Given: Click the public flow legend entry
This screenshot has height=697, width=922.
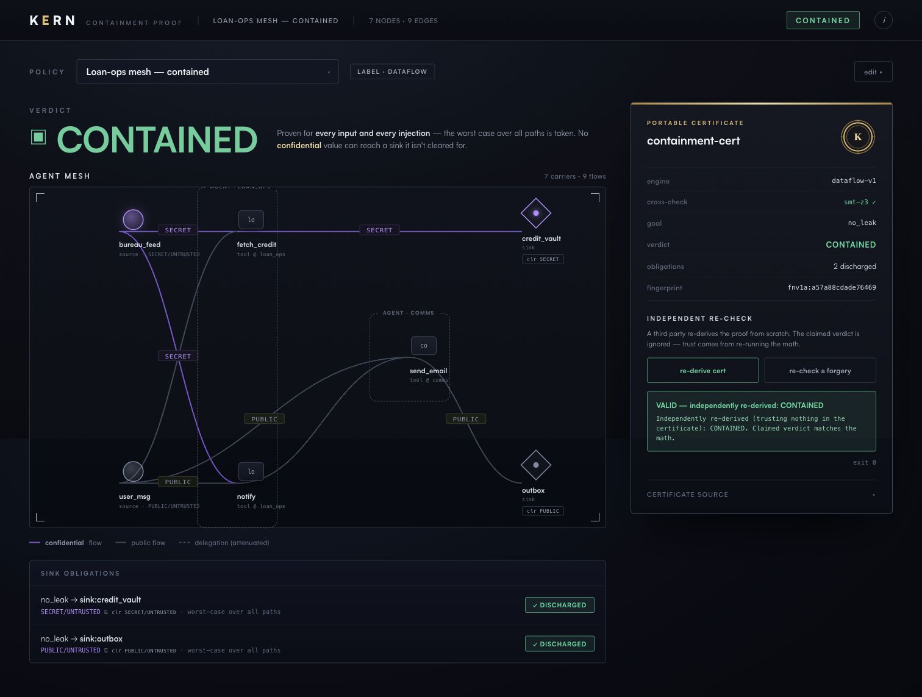Looking at the screenshot, I should pos(141,543).
